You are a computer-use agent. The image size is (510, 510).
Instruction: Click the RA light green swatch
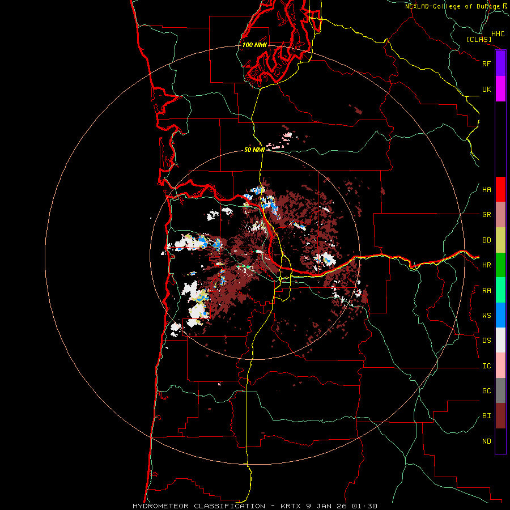coord(500,290)
